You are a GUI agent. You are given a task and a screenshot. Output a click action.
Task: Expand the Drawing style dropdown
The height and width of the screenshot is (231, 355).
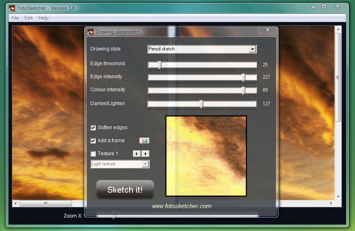click(x=252, y=49)
